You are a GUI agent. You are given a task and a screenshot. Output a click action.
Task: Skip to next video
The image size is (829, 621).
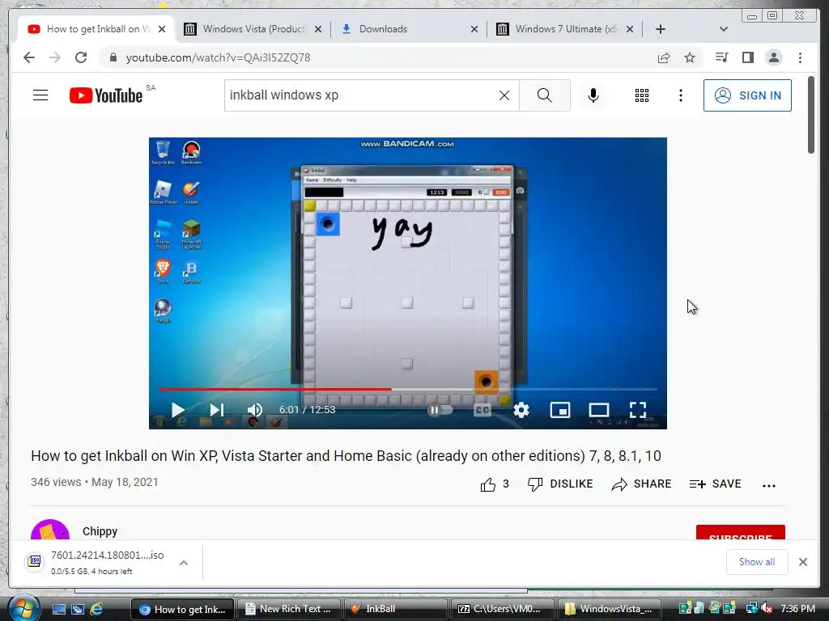217,410
